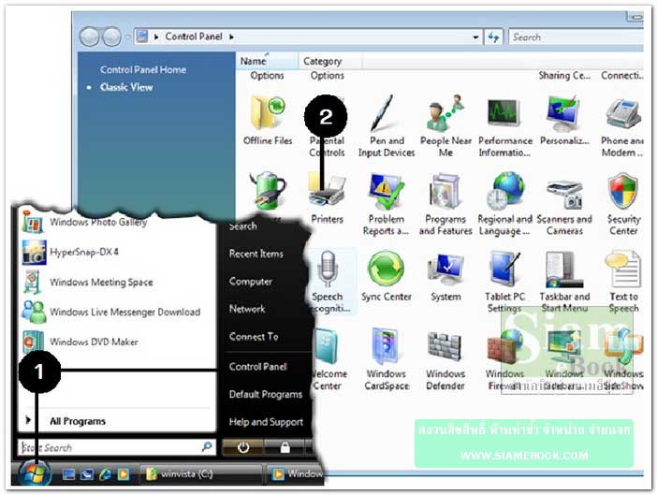
Task: Open Pen and Input Devices
Action: (x=387, y=126)
